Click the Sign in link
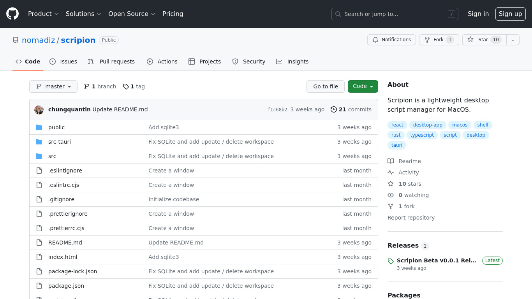This screenshot has height=299, width=532. pos(478,14)
